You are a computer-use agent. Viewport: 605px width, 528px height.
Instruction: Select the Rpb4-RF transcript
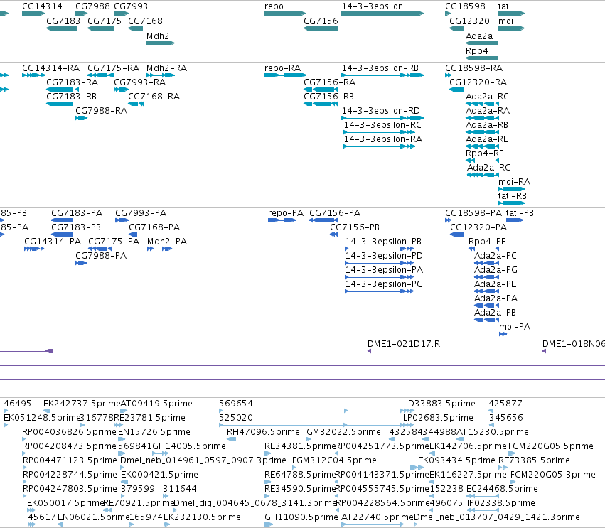[x=482, y=161]
